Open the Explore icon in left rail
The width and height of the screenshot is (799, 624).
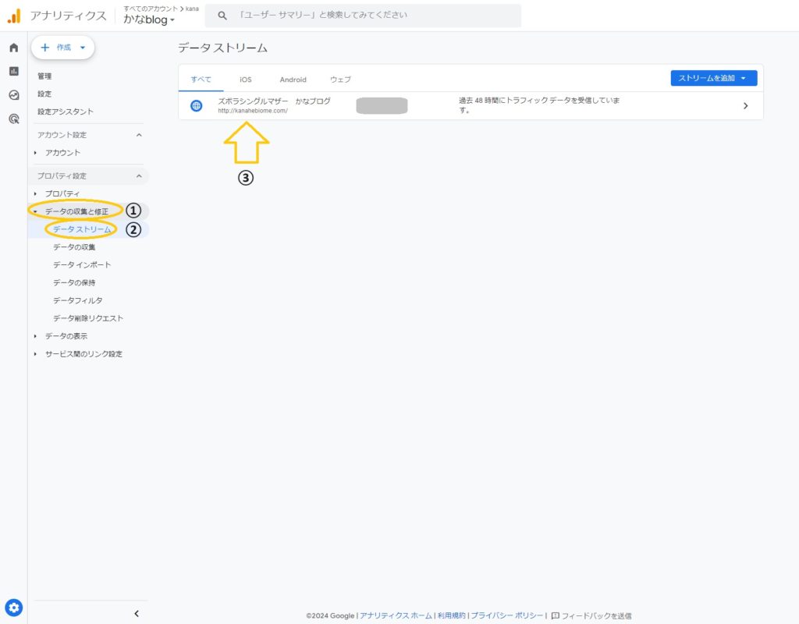13,95
